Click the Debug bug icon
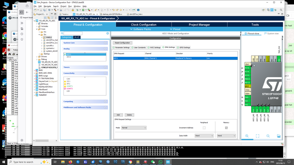 click(77, 10)
